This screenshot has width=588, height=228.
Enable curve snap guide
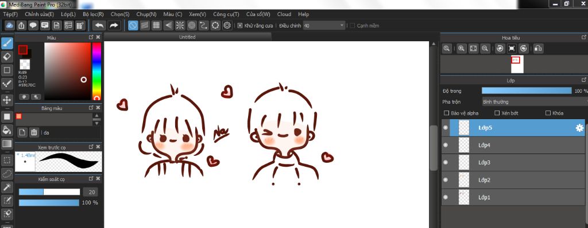point(203,25)
